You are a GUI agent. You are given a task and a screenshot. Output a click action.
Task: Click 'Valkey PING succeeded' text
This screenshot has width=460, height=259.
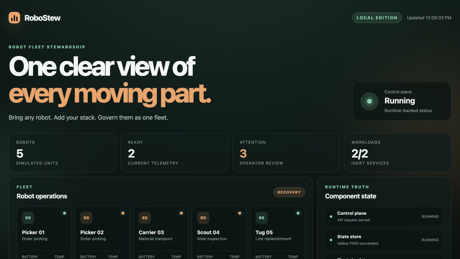click(358, 244)
